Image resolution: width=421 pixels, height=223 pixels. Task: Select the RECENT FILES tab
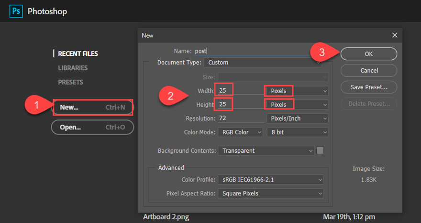tap(78, 53)
